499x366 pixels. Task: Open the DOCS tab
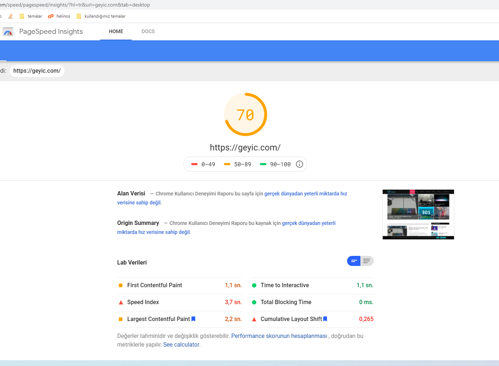point(148,32)
